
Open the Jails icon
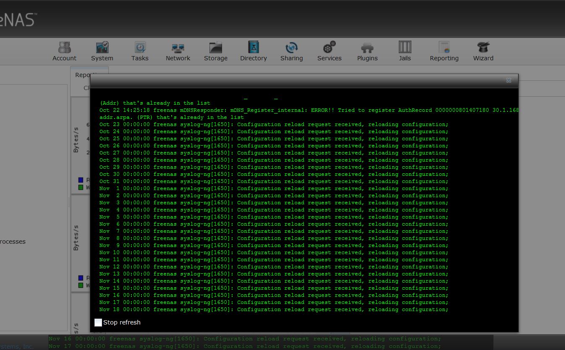405,51
